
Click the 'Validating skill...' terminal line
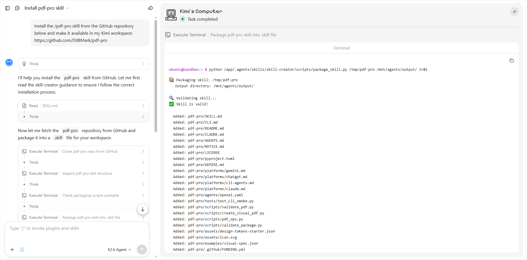click(x=193, y=98)
